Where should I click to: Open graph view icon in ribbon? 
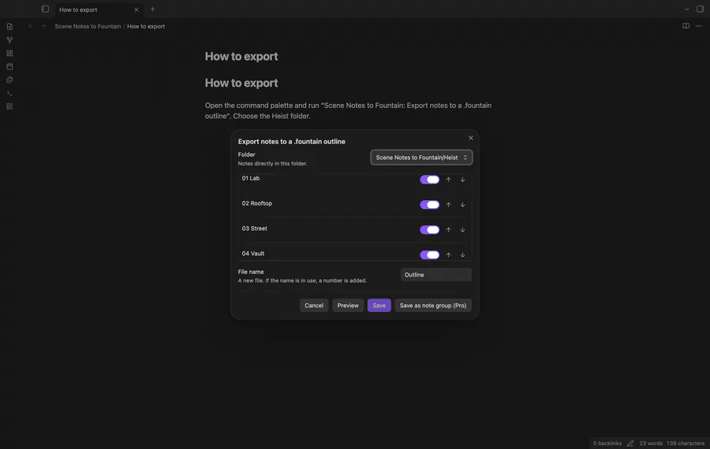tap(9, 40)
